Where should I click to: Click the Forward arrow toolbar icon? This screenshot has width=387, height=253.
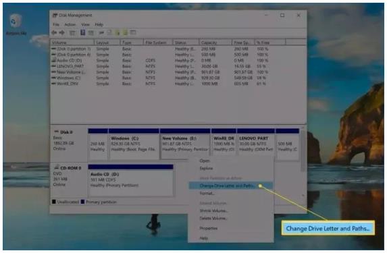point(61,32)
